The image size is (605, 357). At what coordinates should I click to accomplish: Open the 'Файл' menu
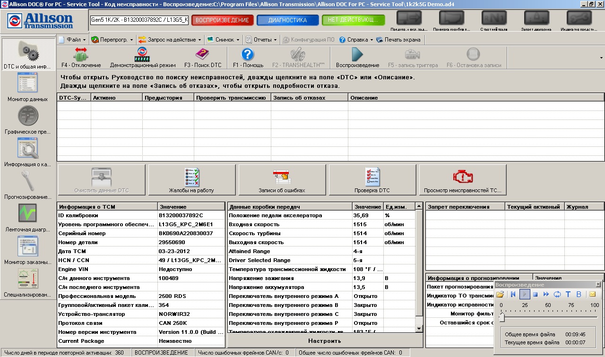72,40
